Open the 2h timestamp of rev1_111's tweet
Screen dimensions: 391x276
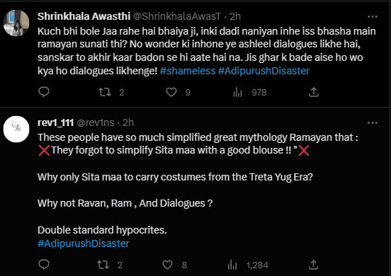(x=128, y=122)
